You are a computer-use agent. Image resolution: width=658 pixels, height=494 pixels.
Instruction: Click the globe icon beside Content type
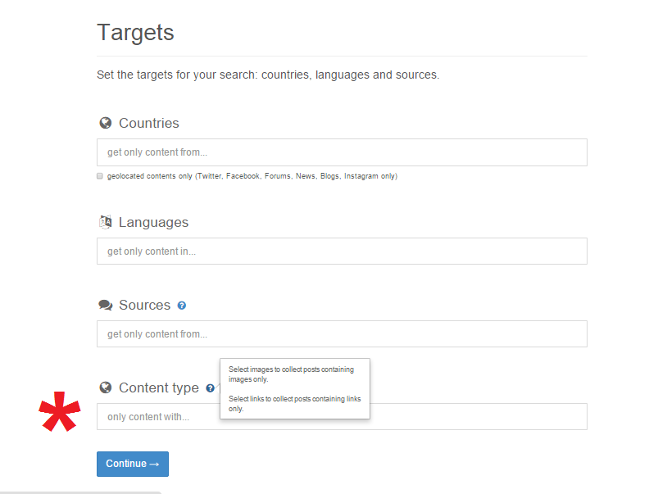click(x=105, y=387)
